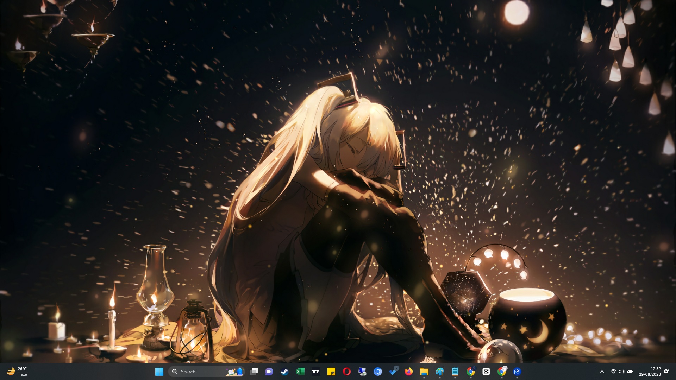Open Task View from taskbar
The image size is (676, 380).
[254, 372]
